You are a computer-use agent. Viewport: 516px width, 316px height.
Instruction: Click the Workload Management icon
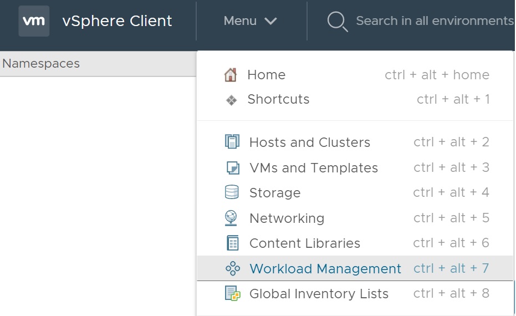[x=232, y=269]
